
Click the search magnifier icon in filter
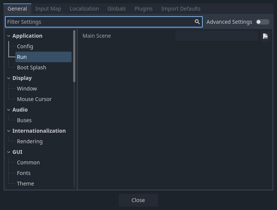click(197, 22)
